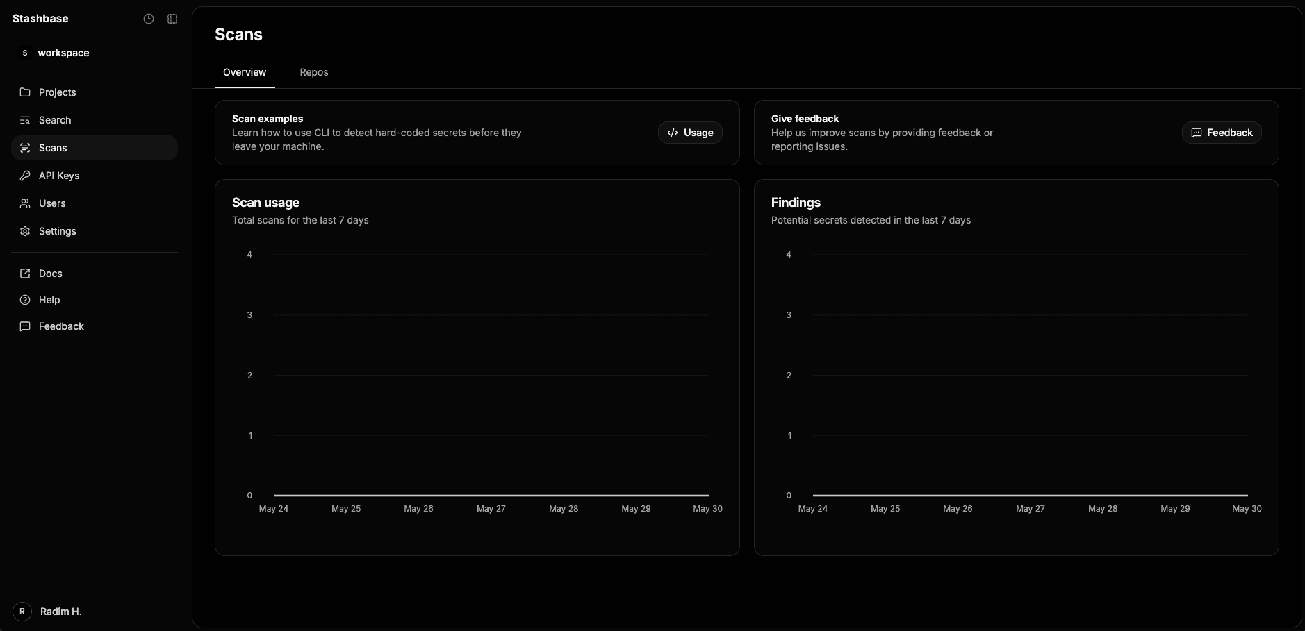Click 'Potential secrets detected in the last 7 days'
The image size is (1305, 631).
[x=871, y=220]
